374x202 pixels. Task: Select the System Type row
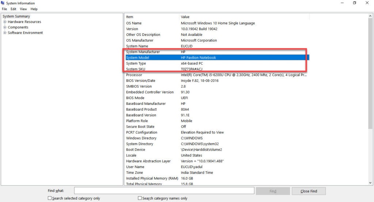coord(217,63)
